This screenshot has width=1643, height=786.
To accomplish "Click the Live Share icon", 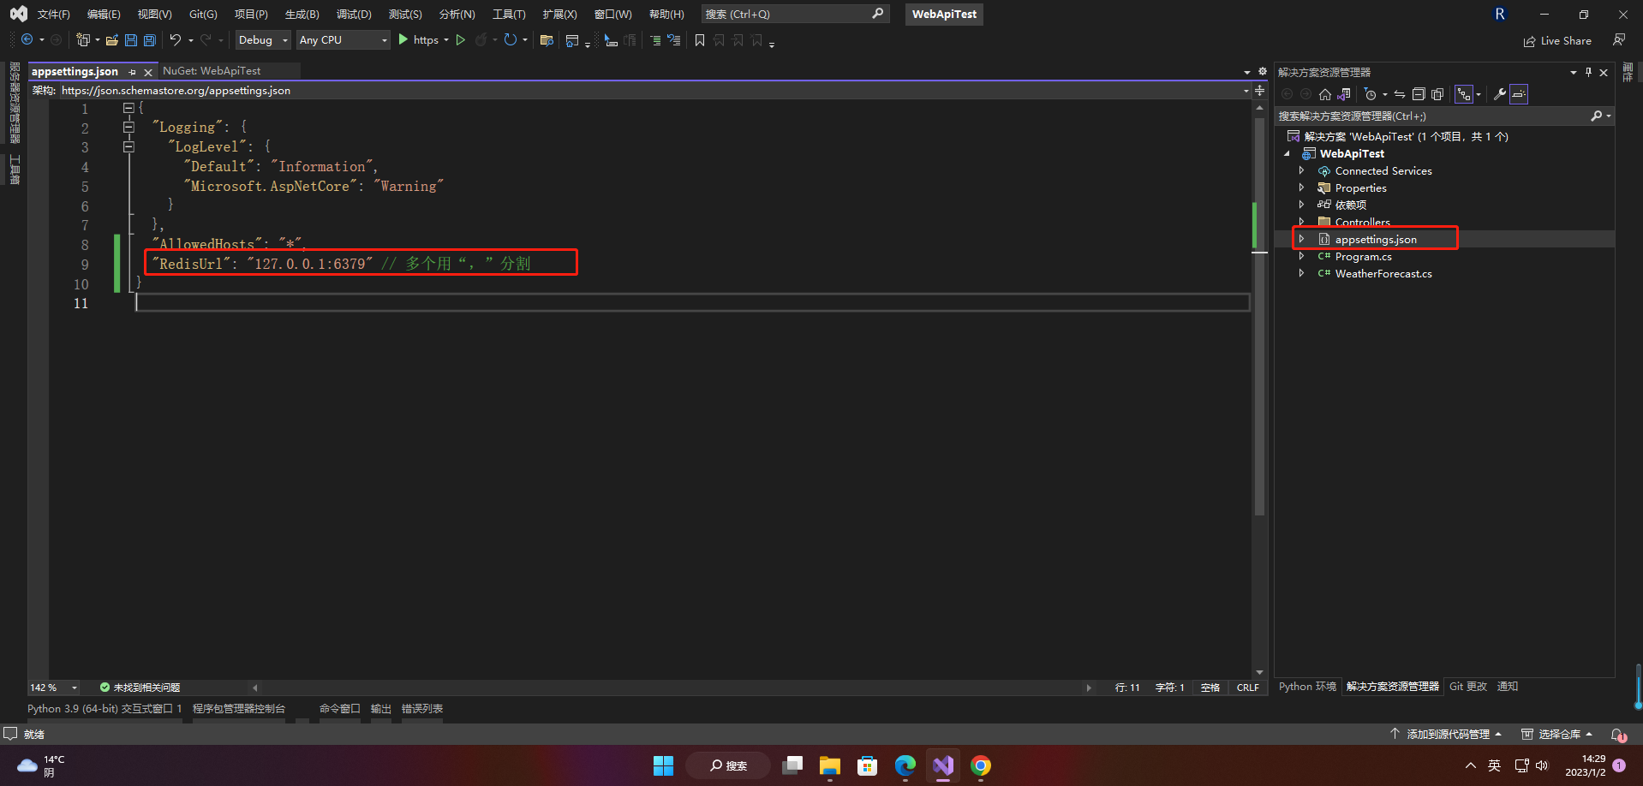I will tap(1529, 41).
